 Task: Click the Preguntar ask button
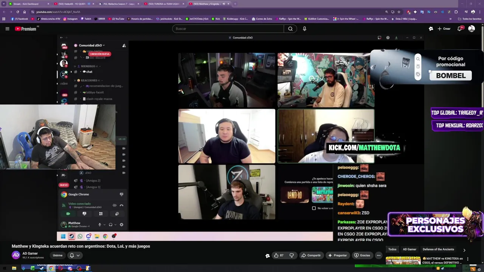(x=337, y=255)
